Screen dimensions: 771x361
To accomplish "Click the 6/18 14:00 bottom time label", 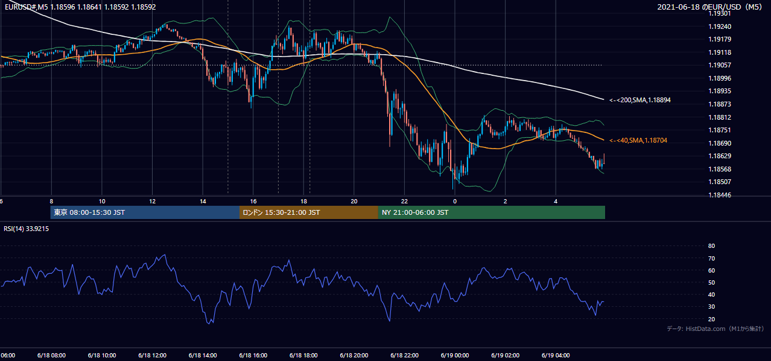I will (x=203, y=355).
